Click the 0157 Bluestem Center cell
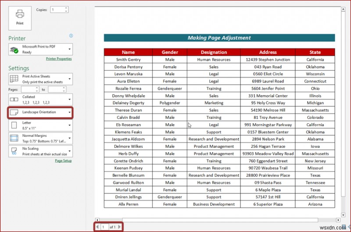 [268, 132]
